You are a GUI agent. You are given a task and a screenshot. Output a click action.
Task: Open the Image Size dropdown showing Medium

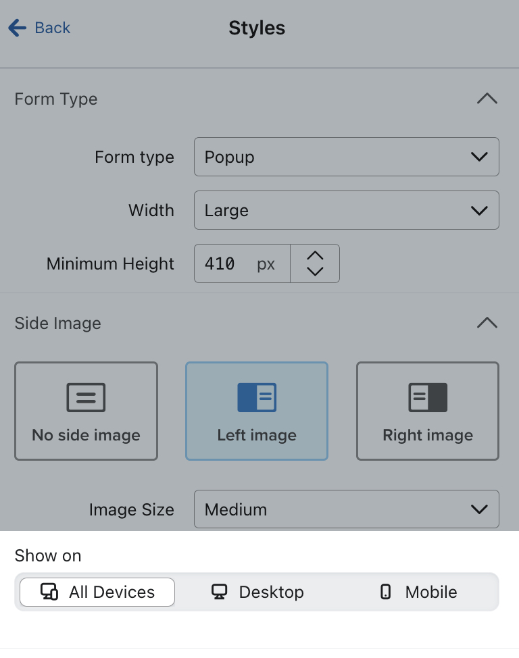click(347, 509)
